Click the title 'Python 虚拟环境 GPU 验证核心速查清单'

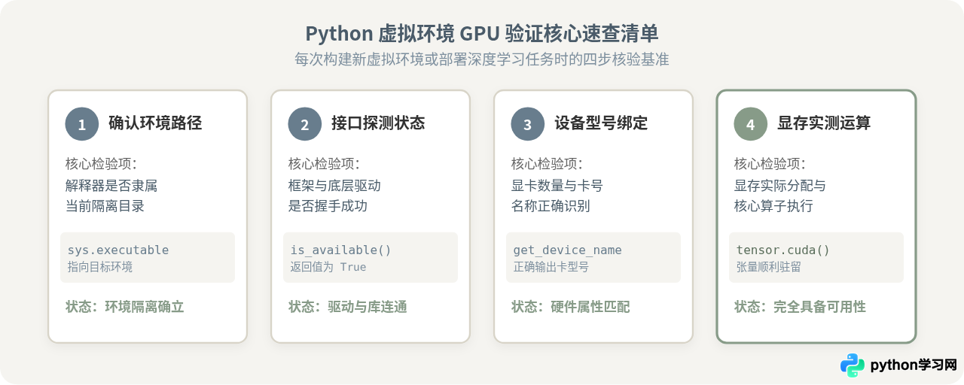[482, 34]
